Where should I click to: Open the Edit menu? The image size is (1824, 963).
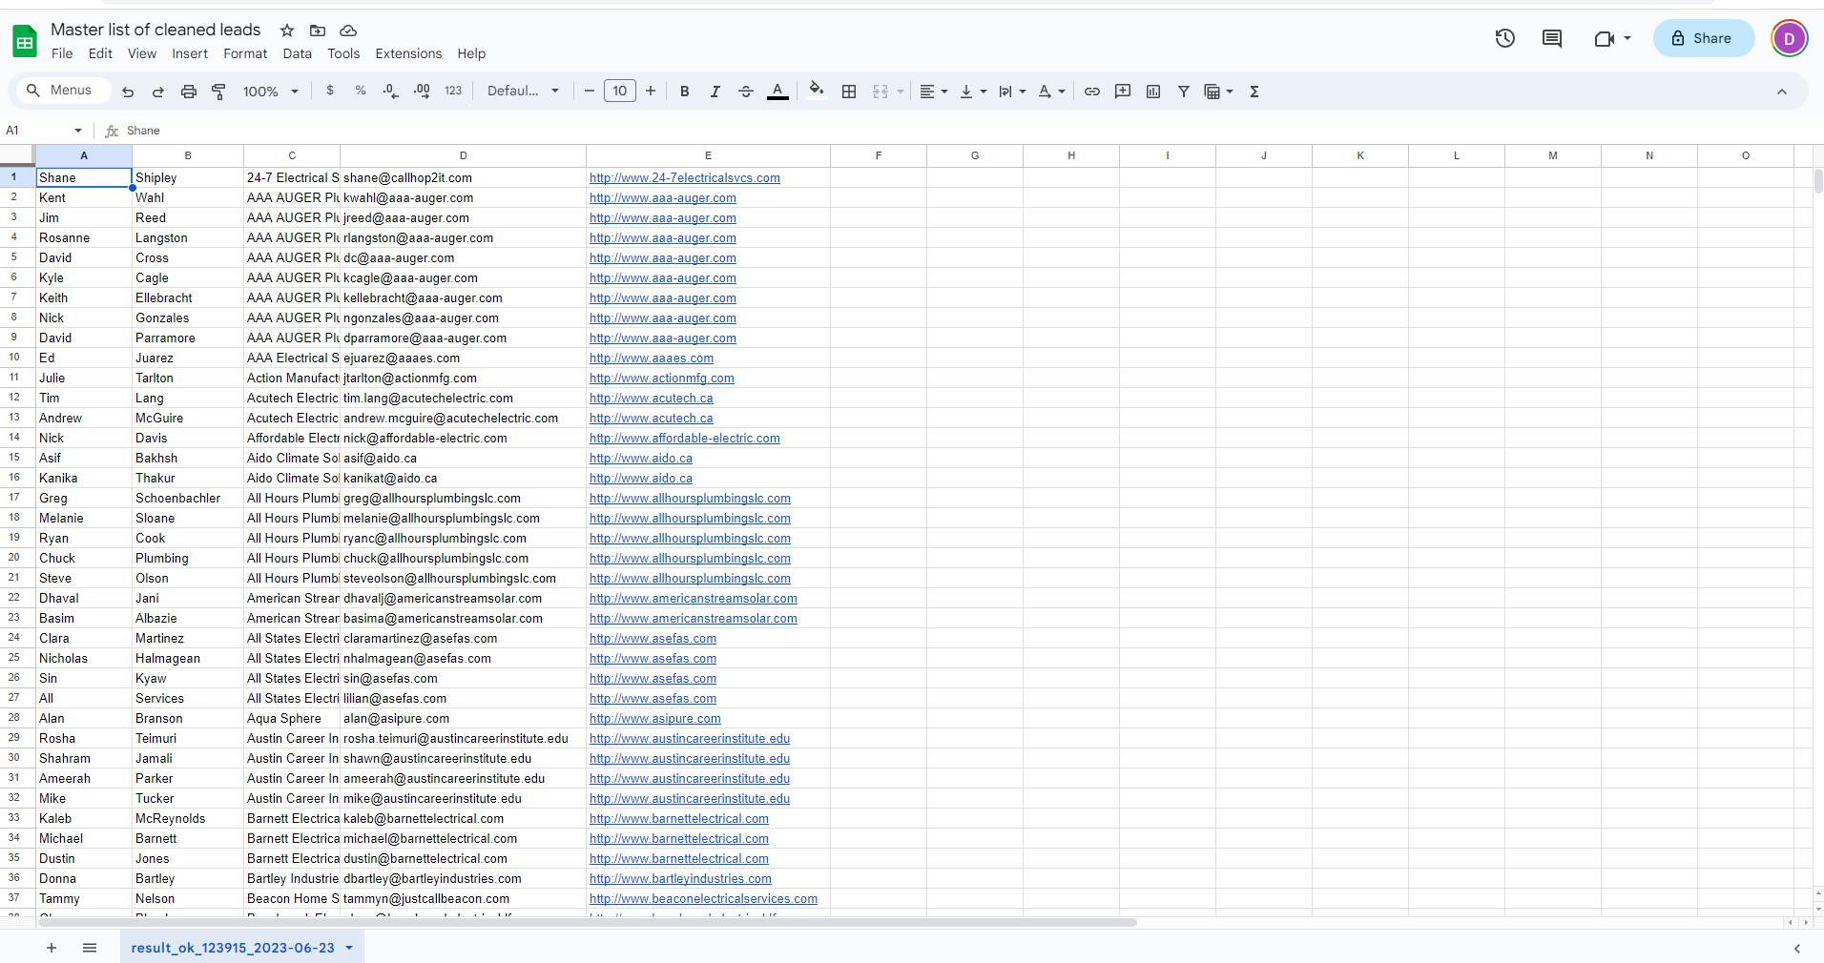(100, 53)
